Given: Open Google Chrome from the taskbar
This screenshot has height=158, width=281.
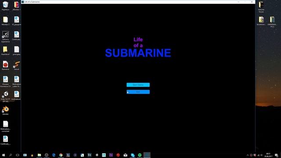Looking at the screenshot, I should 61,155.
